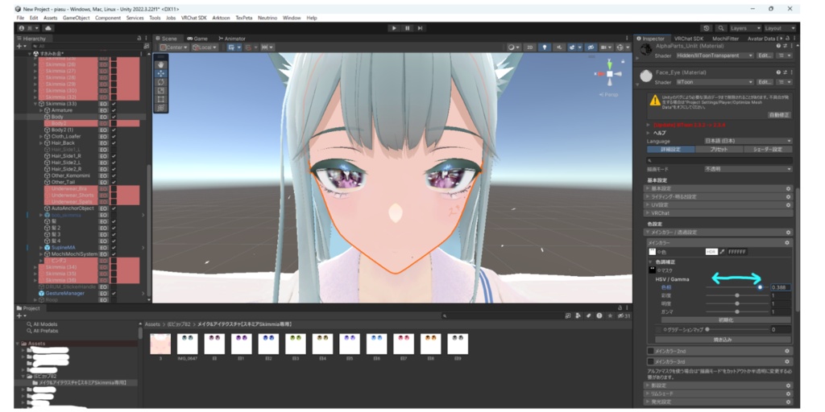This screenshot has height=412, width=825.
Task: Toggle Cloth_Loafer active checkbox
Action: (x=114, y=136)
